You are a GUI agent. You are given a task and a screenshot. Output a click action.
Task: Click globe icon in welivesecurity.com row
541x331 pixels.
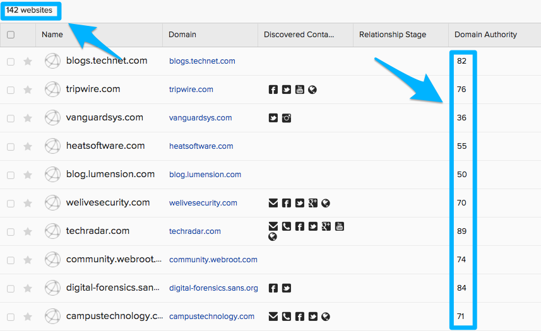point(326,203)
